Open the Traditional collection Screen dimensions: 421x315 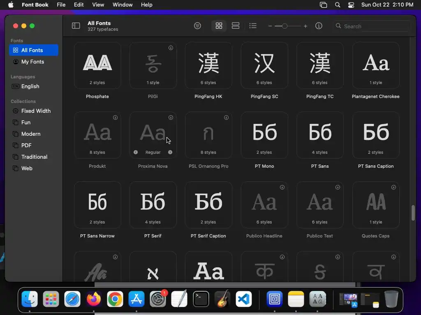point(34,157)
